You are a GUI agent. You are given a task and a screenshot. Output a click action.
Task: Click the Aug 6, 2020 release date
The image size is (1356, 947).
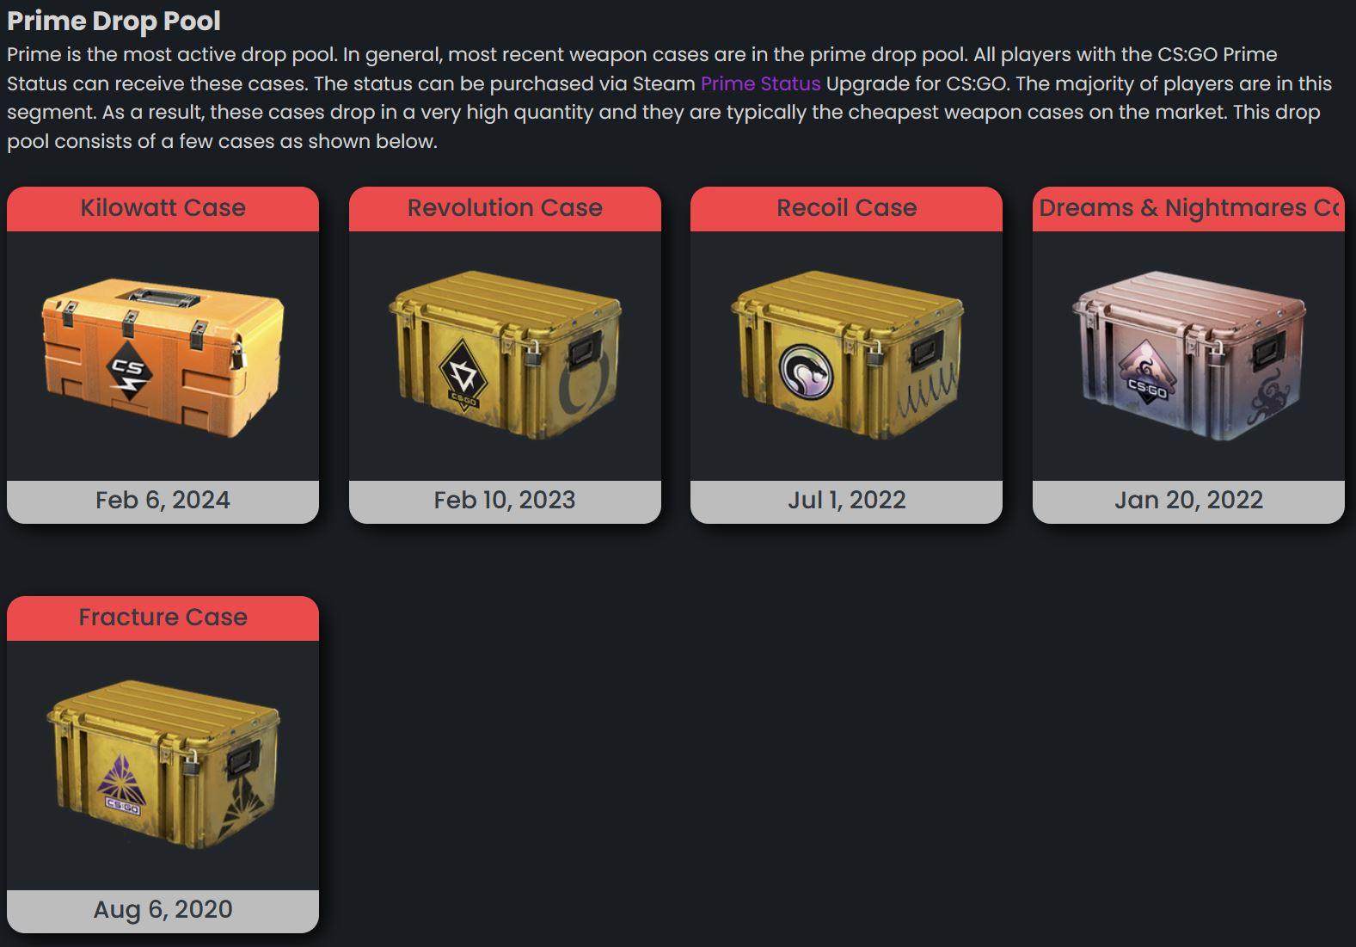point(163,910)
